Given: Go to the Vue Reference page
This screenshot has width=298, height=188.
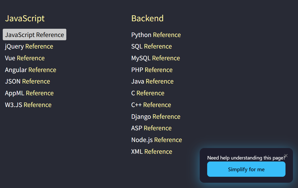Looking at the screenshot, I should (x=25, y=58).
